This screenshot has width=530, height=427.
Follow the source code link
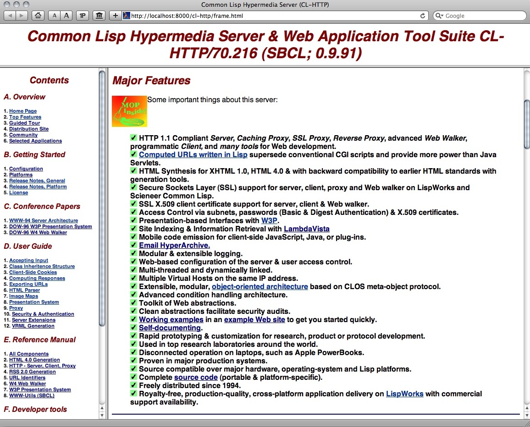[196, 378]
